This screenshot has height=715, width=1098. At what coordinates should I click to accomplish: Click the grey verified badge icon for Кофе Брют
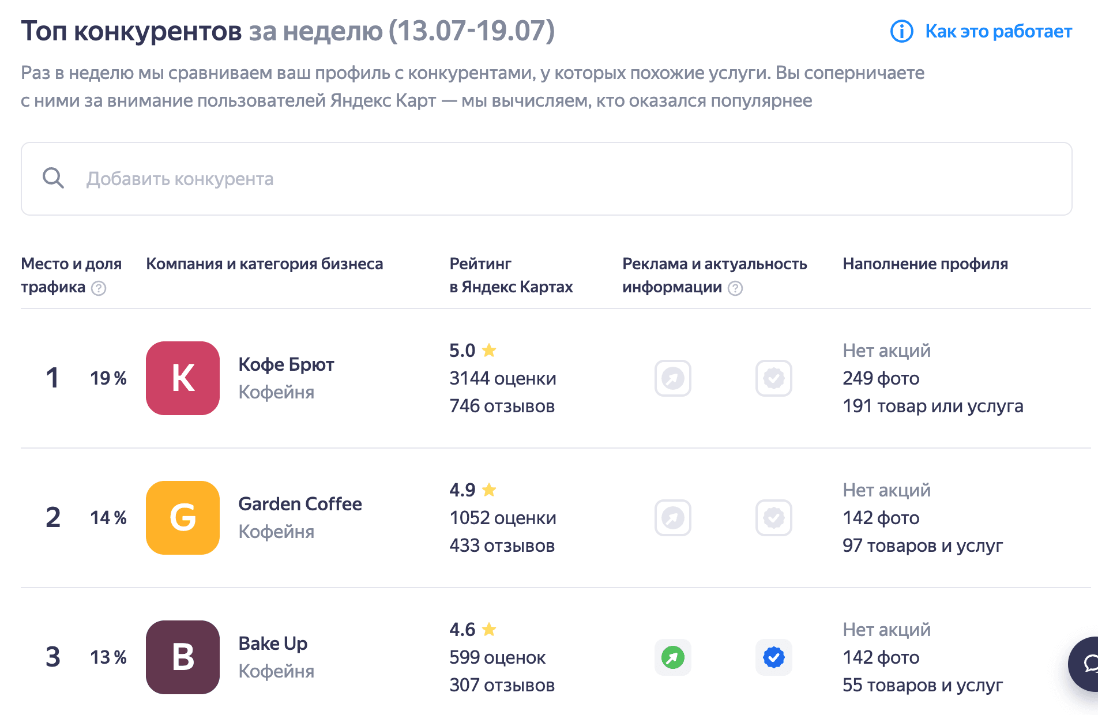tap(774, 378)
